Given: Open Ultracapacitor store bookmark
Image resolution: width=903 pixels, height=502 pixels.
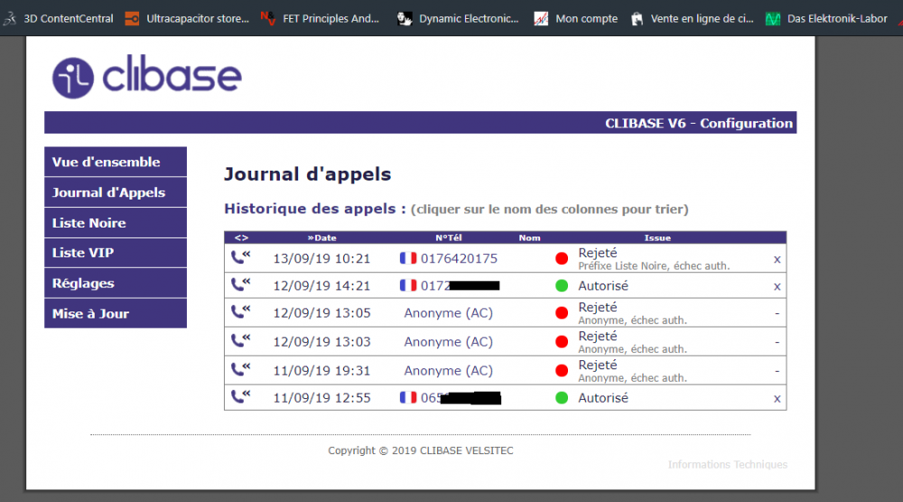Looking at the screenshot, I should click(x=187, y=18).
